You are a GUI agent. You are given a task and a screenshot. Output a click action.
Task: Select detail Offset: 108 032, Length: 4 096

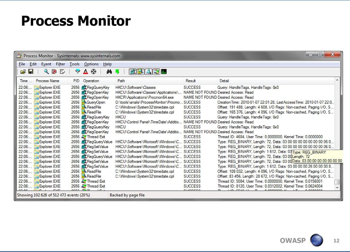(x=276, y=171)
